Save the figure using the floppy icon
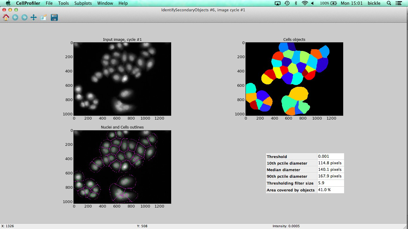The height and width of the screenshot is (229, 408). click(54, 17)
